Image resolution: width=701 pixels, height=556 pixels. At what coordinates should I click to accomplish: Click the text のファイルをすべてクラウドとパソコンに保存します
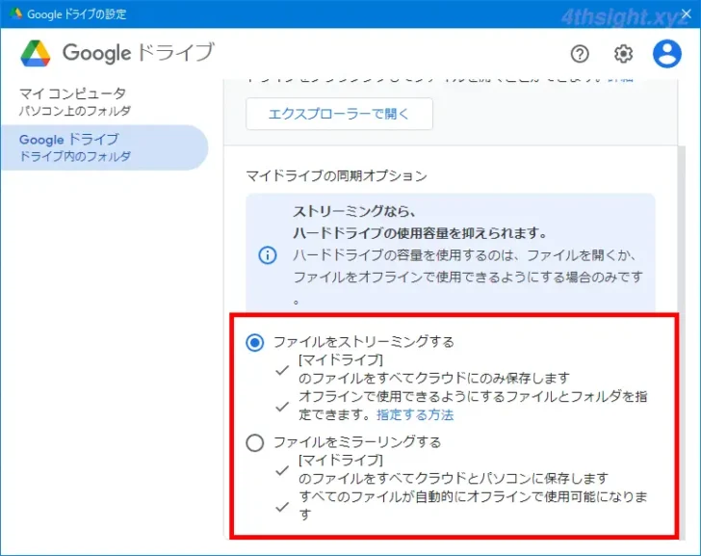pyautogui.click(x=454, y=478)
